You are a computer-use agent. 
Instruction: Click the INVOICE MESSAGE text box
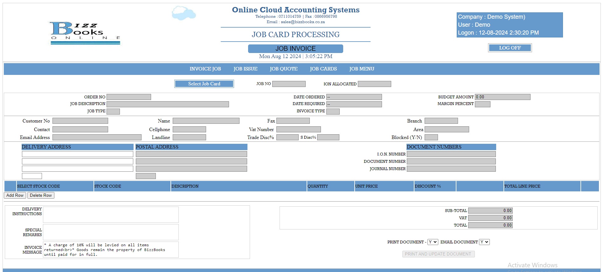pos(111,250)
